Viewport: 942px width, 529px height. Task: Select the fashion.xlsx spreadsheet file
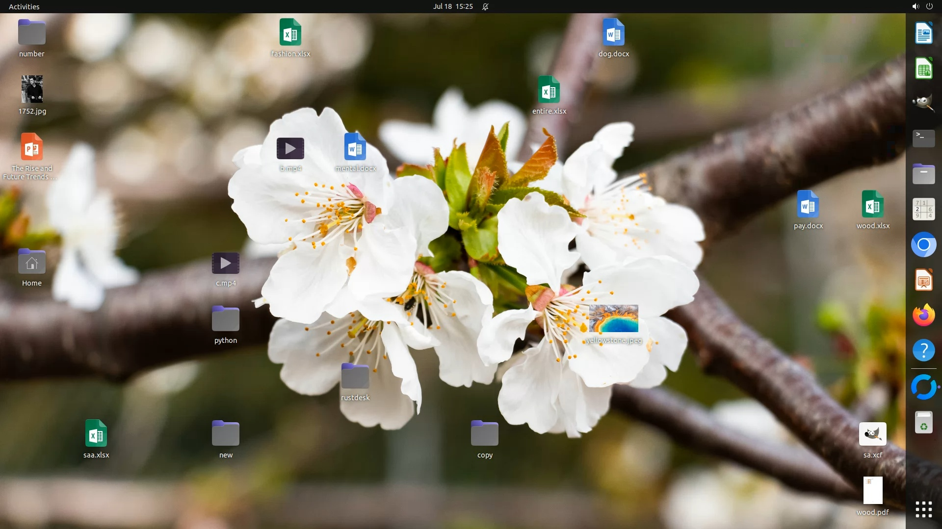pyautogui.click(x=290, y=32)
